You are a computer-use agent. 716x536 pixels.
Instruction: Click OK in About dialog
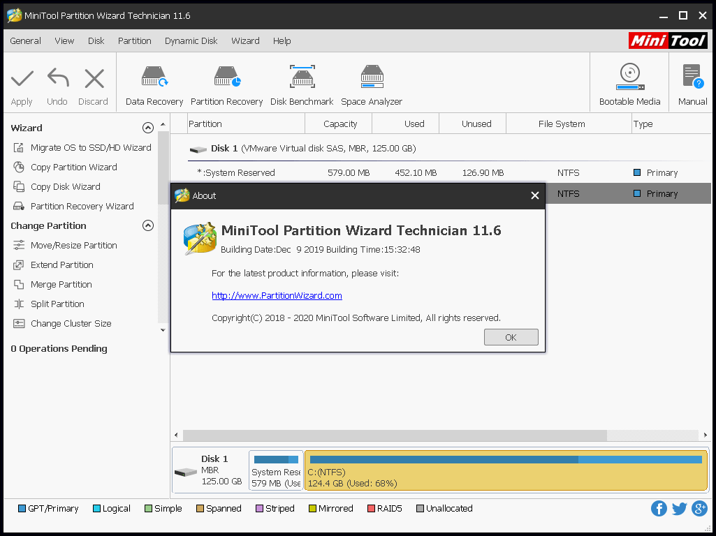[x=511, y=337]
